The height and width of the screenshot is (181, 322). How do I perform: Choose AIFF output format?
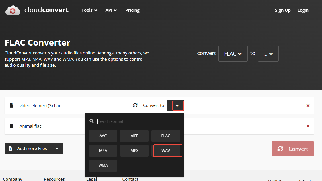click(x=134, y=136)
